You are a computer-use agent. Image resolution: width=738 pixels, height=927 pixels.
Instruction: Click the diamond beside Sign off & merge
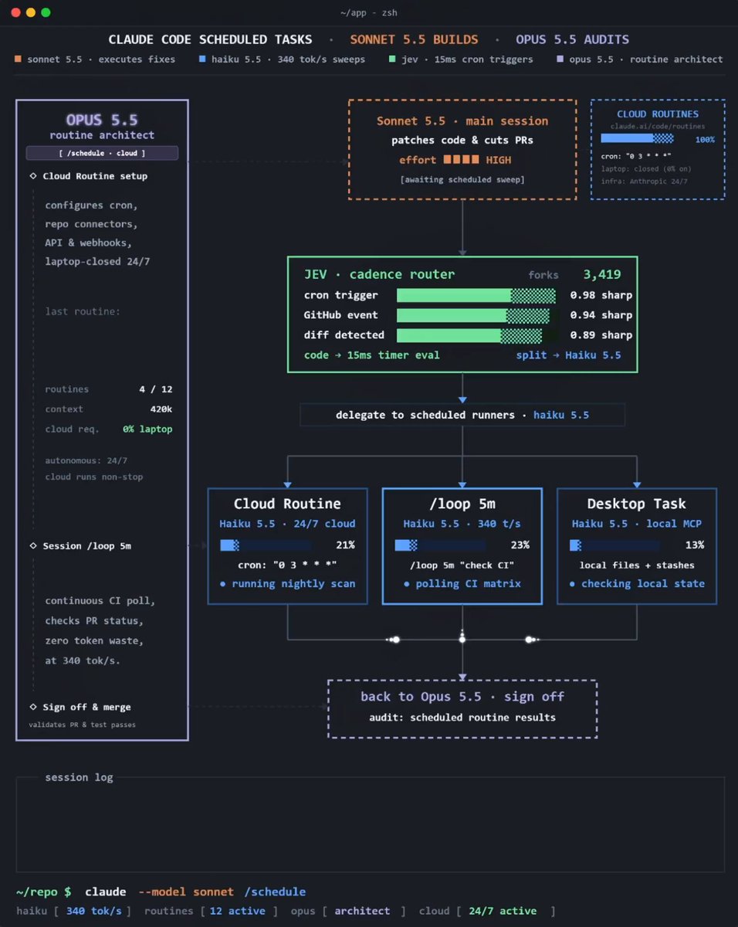(x=32, y=707)
